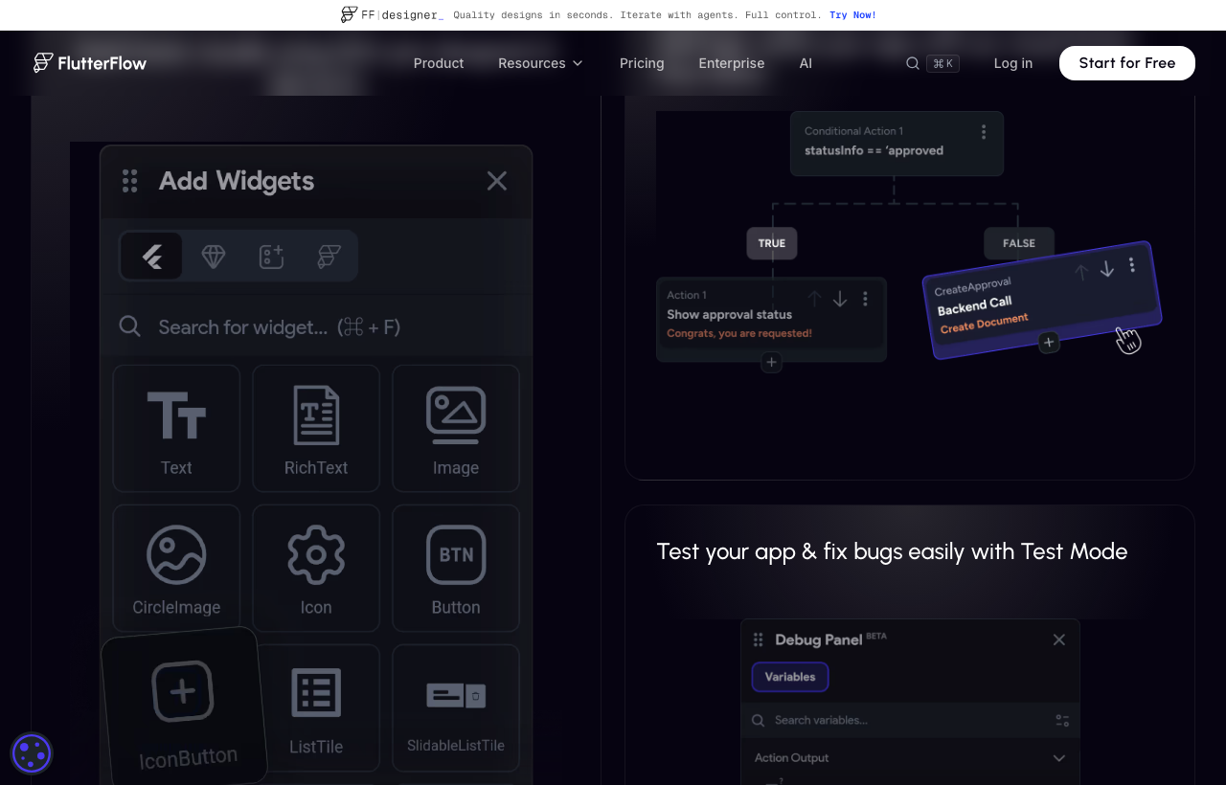Move Backend Call action down
This screenshot has height=785, width=1226.
tap(1107, 269)
